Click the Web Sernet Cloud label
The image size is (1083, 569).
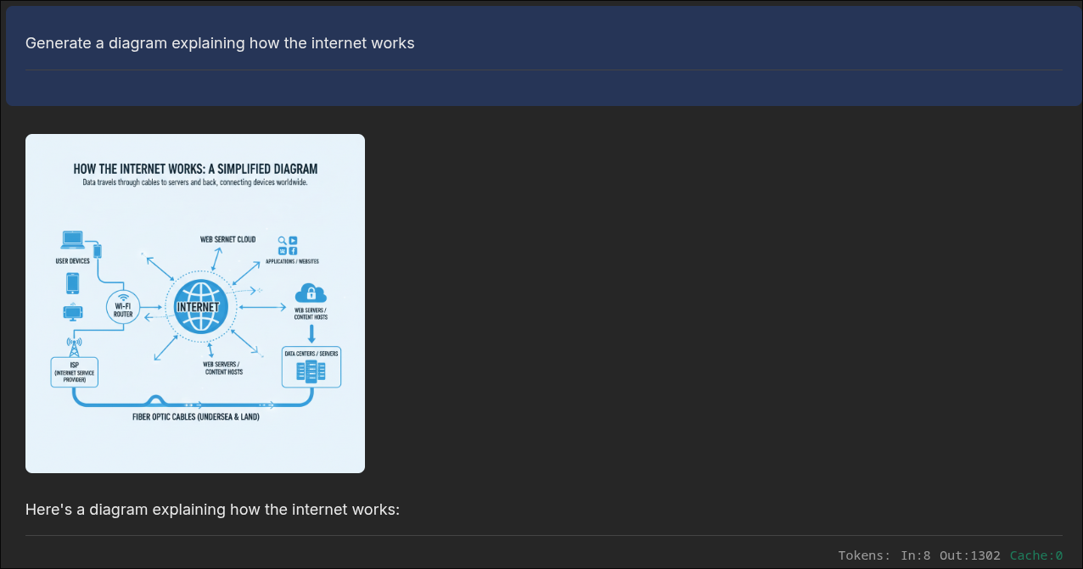227,240
